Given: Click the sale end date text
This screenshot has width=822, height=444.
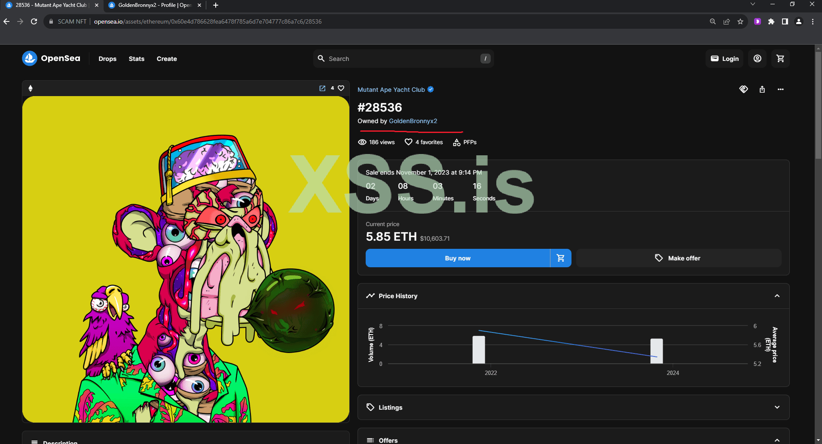Looking at the screenshot, I should 424,172.
